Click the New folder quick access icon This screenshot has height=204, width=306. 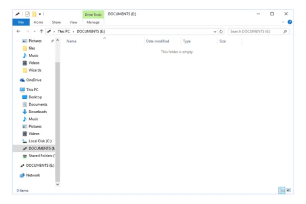coord(34,14)
